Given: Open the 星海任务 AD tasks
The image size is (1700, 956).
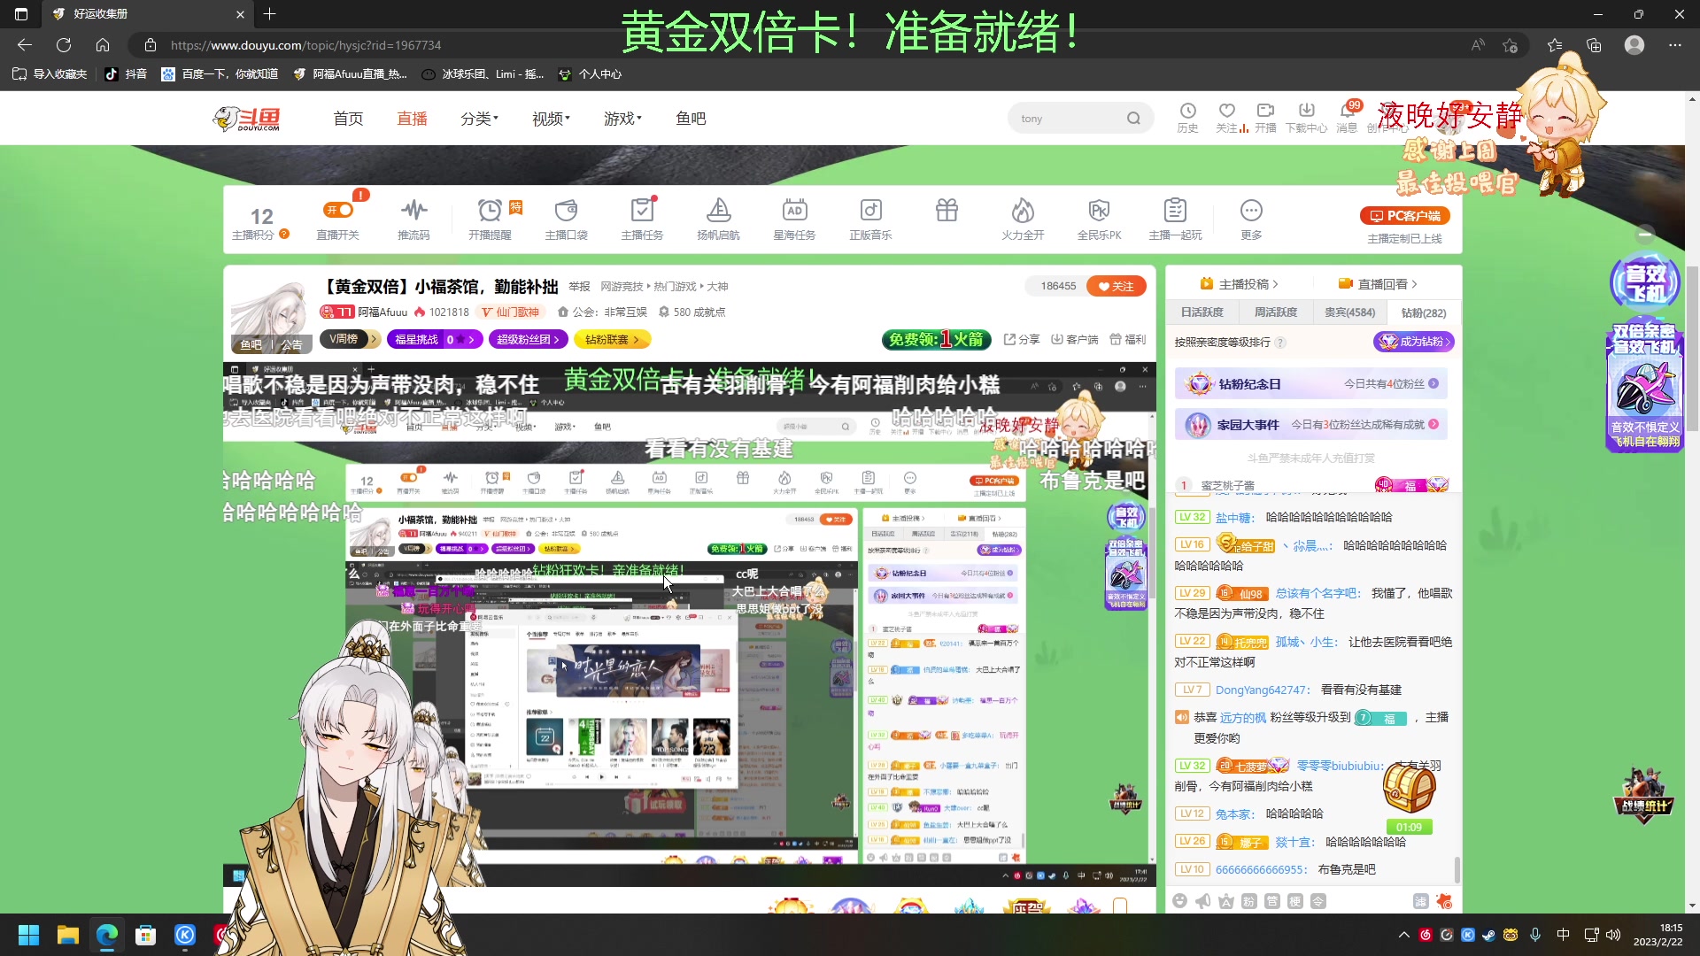Looking at the screenshot, I should coord(794,219).
